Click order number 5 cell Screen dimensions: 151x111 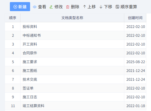tap(13, 62)
